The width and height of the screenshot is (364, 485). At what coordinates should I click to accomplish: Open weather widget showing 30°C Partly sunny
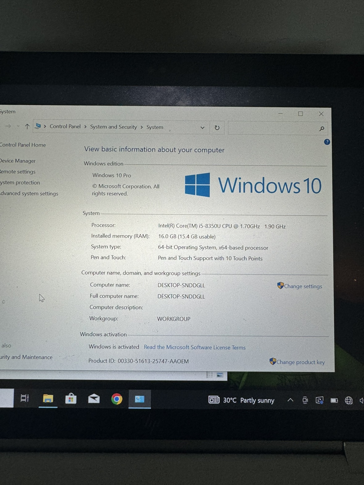coord(242,400)
